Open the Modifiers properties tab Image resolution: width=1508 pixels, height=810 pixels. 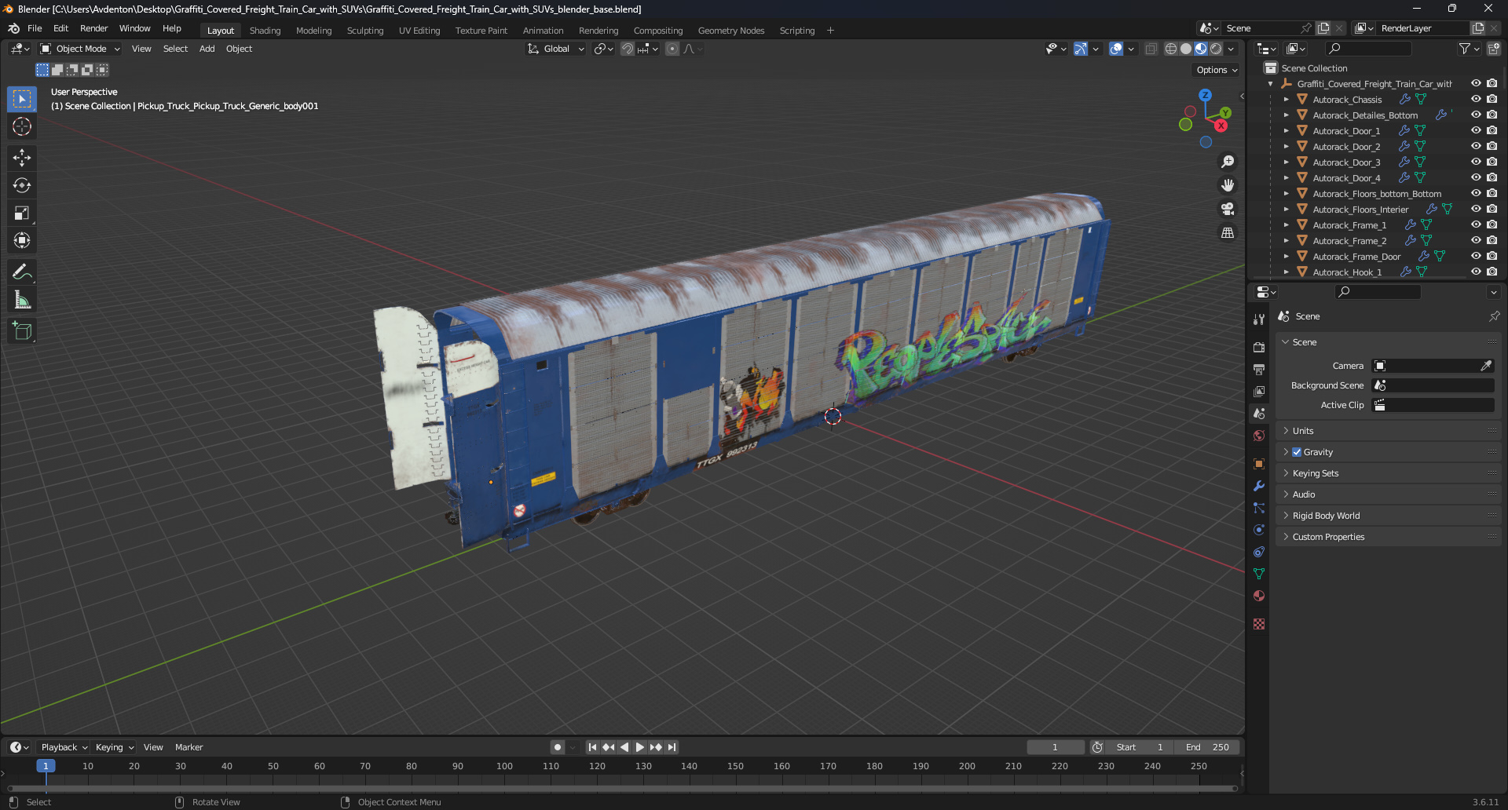coord(1259,486)
